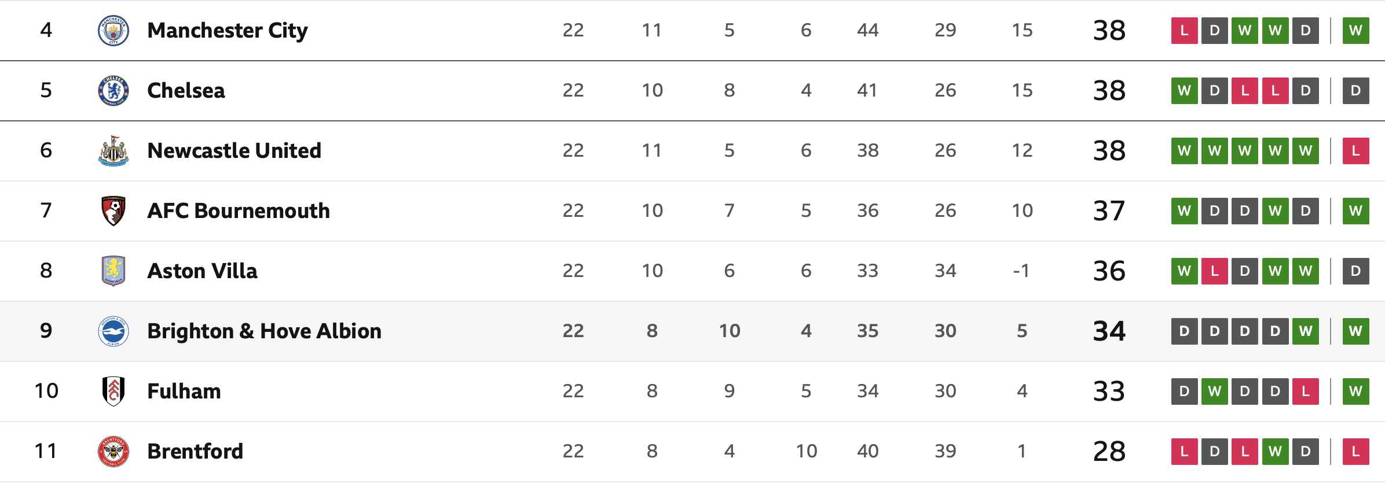Open the Newcastle United team page

pos(234,151)
